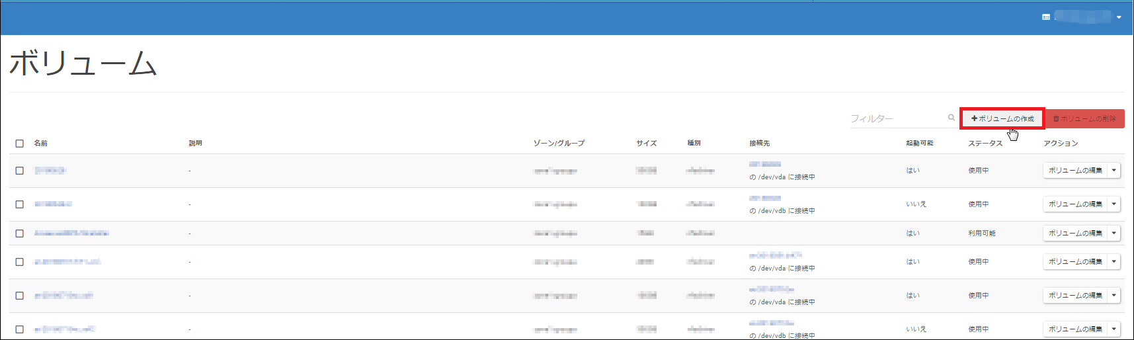Click ボリュームの編集 in the first row
This screenshot has height=340, width=1134.
coord(1075,171)
